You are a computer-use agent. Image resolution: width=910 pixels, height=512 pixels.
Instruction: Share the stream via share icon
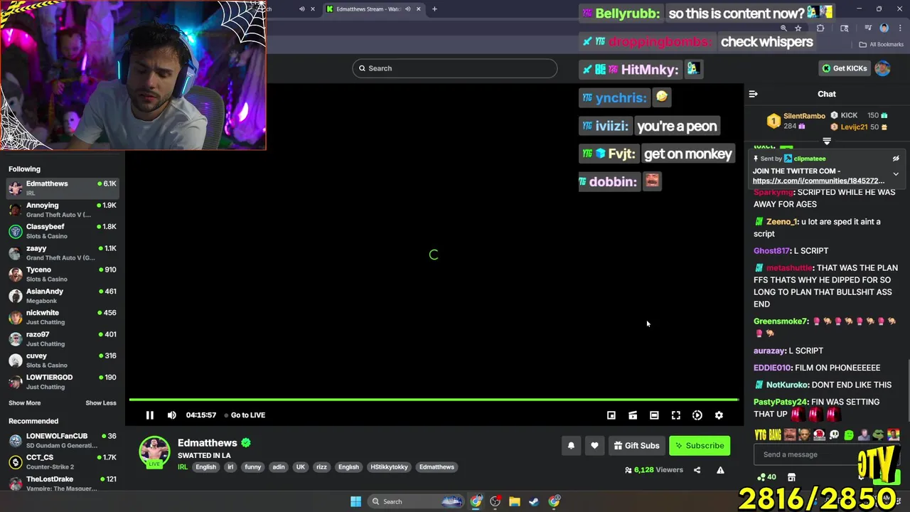click(x=697, y=470)
